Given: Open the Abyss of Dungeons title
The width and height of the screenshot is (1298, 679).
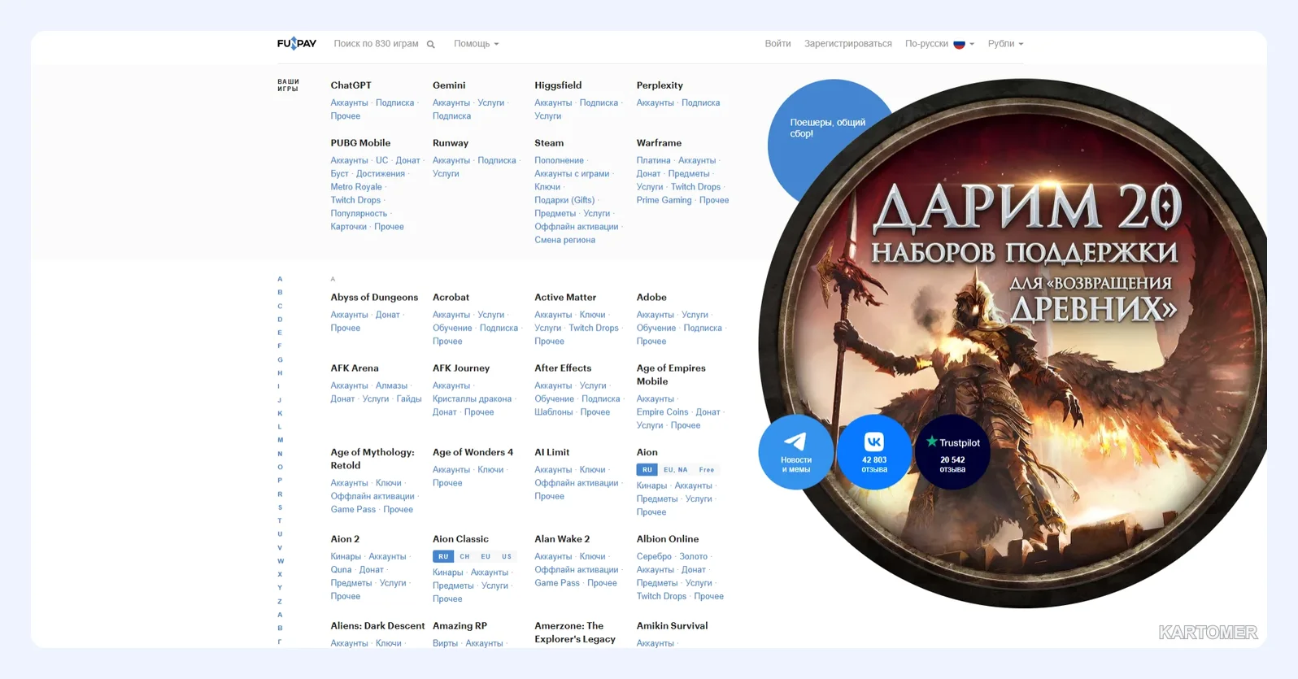Looking at the screenshot, I should click(374, 298).
